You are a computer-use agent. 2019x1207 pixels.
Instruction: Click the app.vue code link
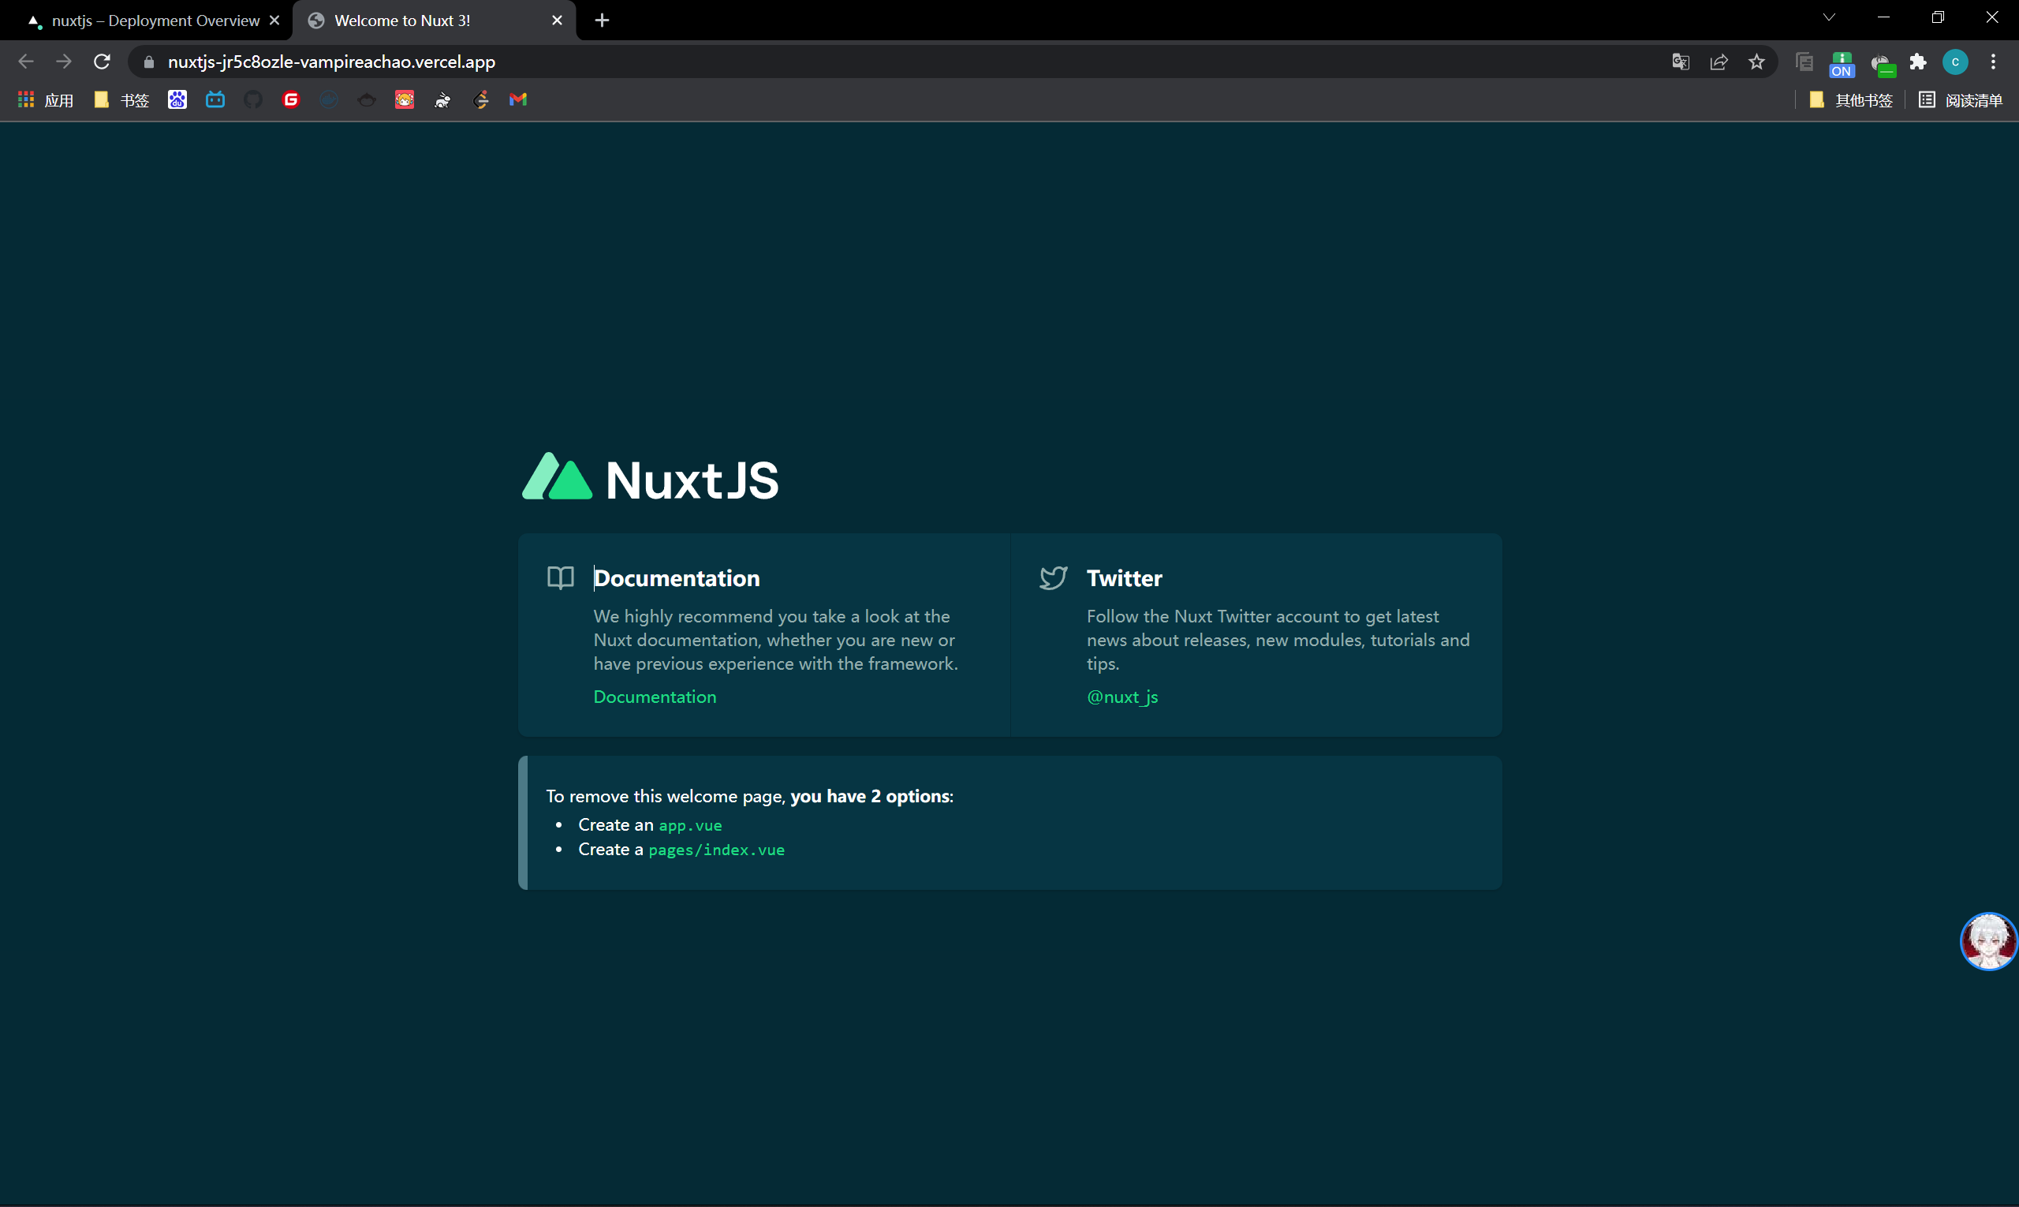pyautogui.click(x=690, y=825)
